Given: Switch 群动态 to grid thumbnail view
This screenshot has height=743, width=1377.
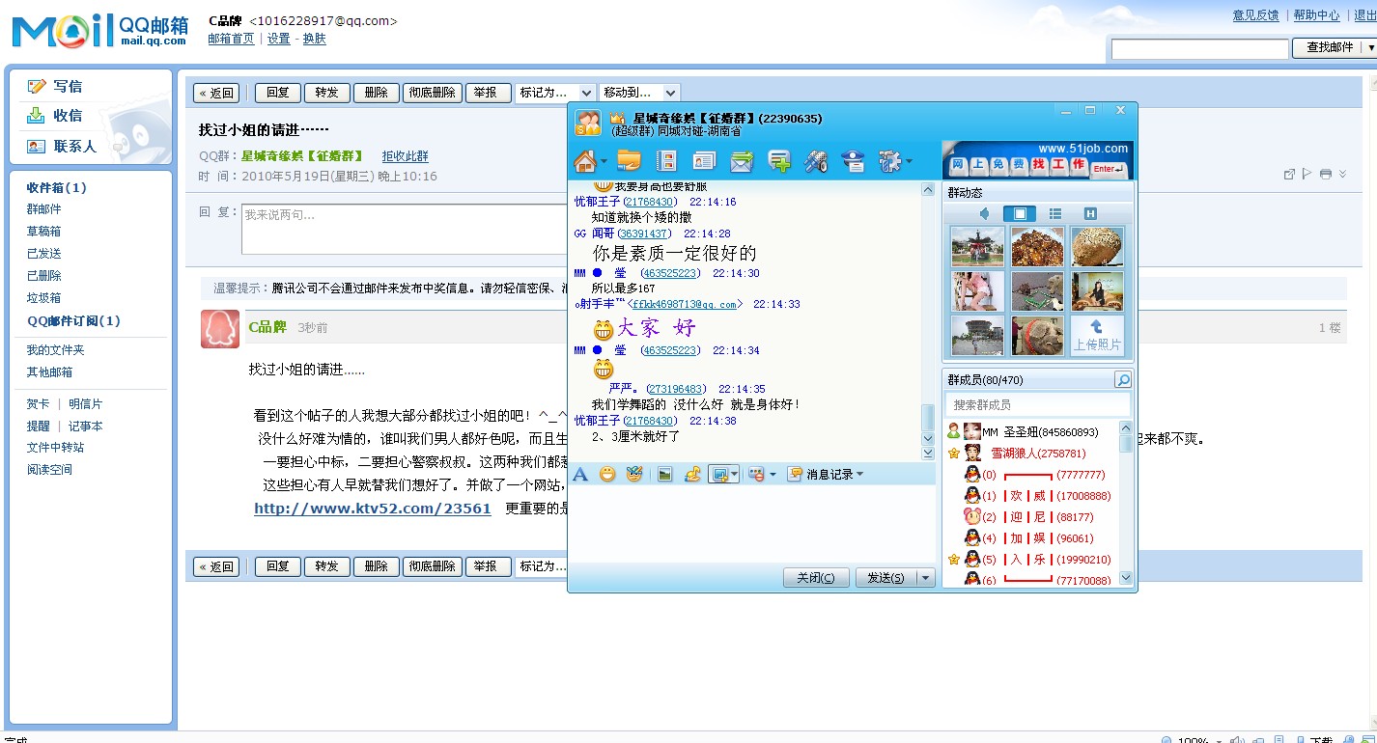Looking at the screenshot, I should (1020, 213).
